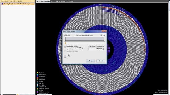The image size is (170, 95).
Task: Click the Compressed legend swatch
Action: point(37,87)
